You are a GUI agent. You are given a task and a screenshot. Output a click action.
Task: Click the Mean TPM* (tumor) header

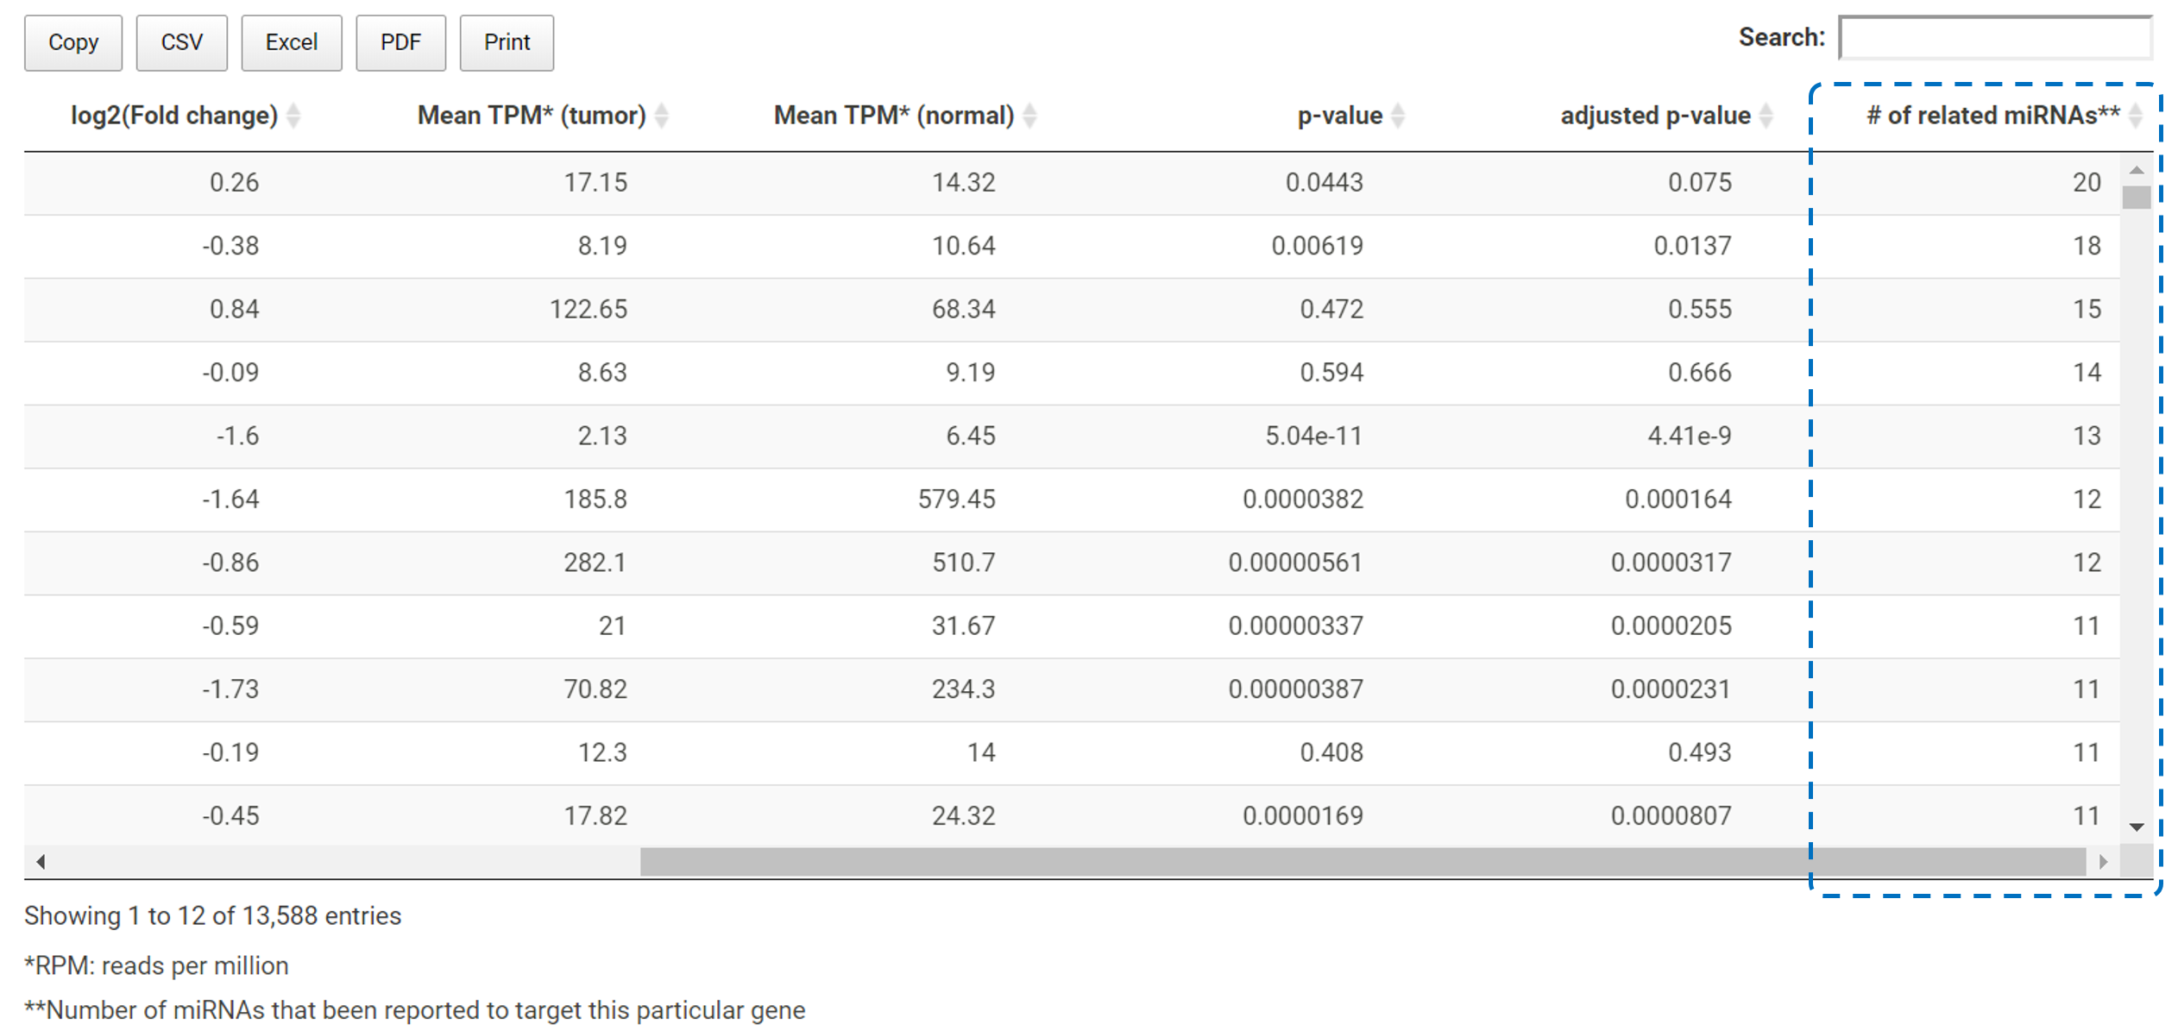tap(532, 116)
